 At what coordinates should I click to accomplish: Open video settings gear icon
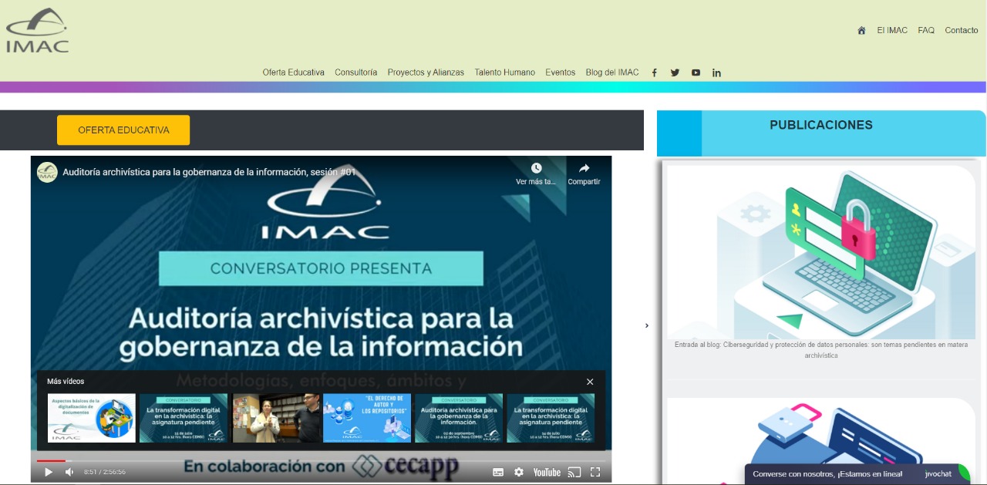pyautogui.click(x=519, y=472)
